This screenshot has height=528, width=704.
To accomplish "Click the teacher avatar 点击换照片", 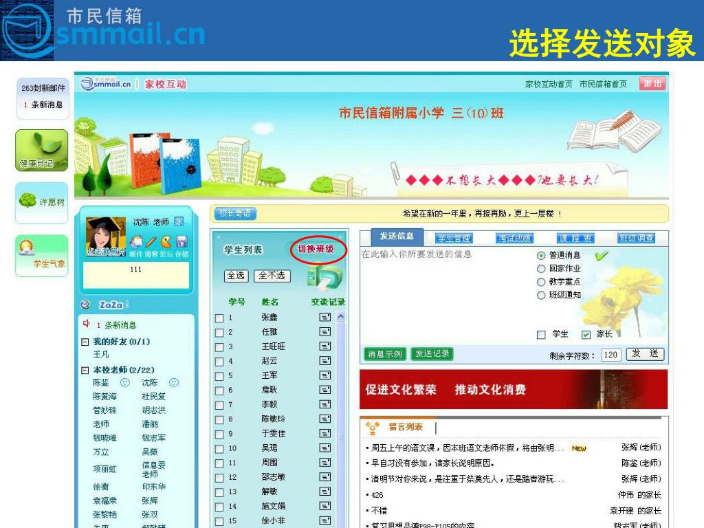I will [105, 237].
